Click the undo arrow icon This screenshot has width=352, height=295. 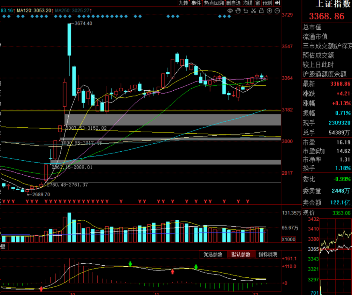[x=246, y=11]
